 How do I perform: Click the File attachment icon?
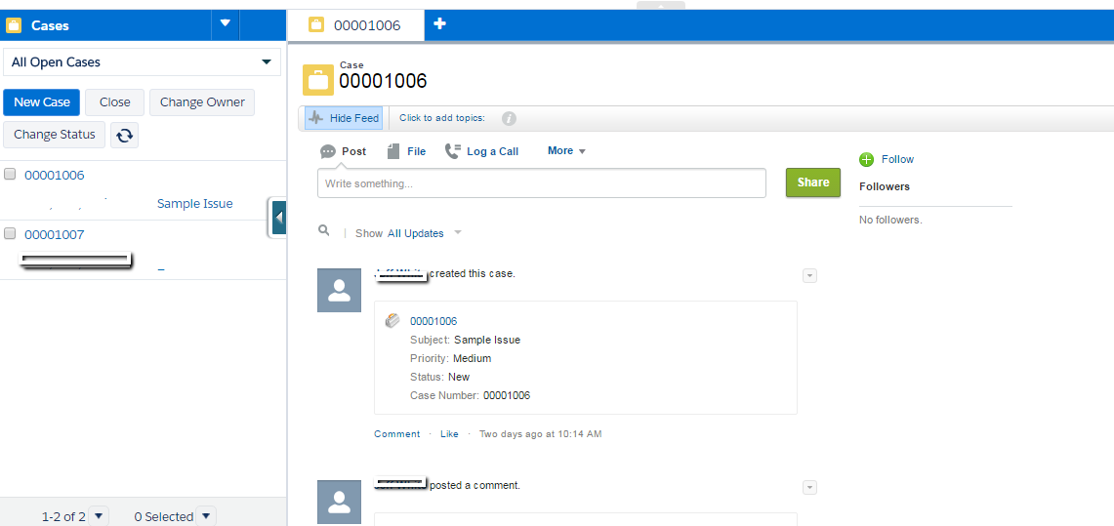click(393, 151)
